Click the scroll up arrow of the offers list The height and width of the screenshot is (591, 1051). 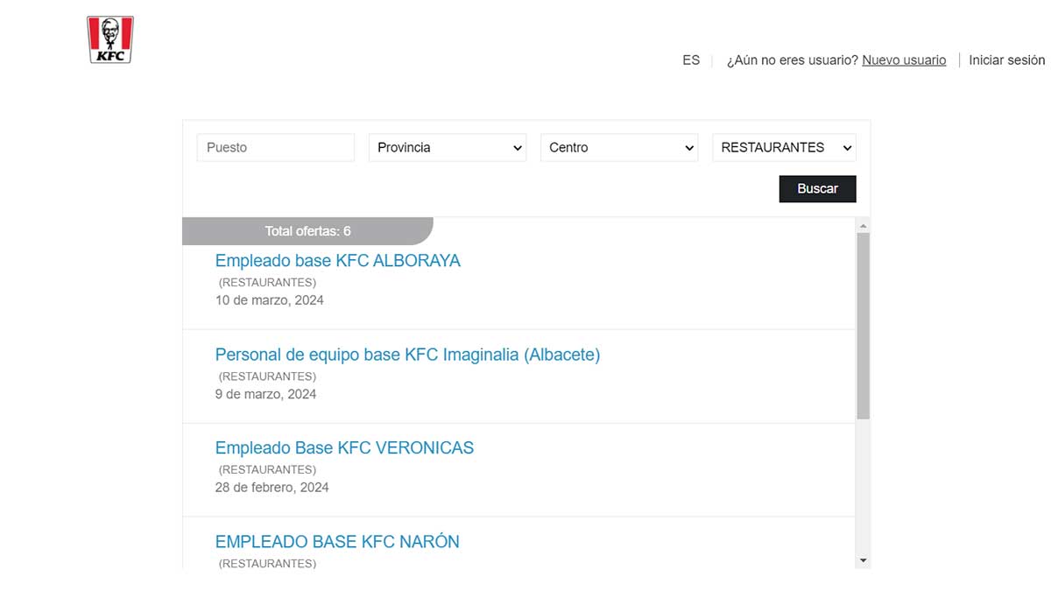point(863,226)
